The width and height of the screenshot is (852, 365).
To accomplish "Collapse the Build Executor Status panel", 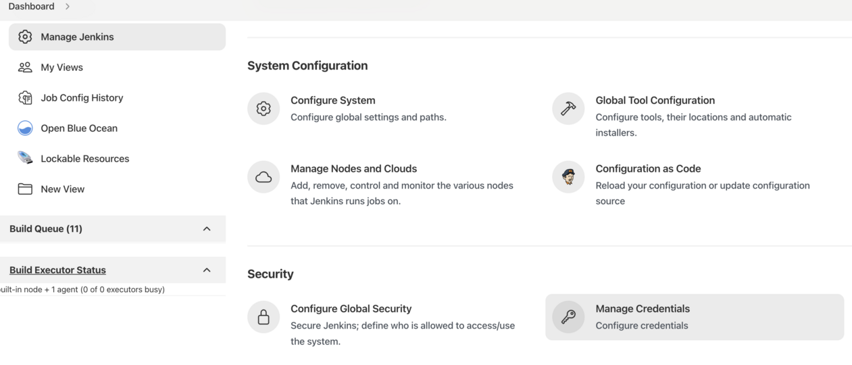I will [x=207, y=270].
